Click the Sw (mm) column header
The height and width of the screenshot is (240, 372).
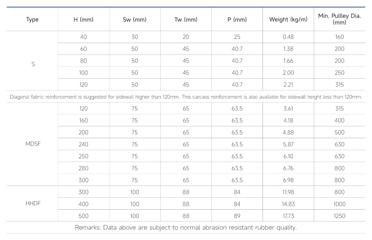[x=135, y=20]
